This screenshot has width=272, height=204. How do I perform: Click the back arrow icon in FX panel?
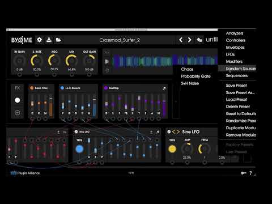click(x=17, y=113)
